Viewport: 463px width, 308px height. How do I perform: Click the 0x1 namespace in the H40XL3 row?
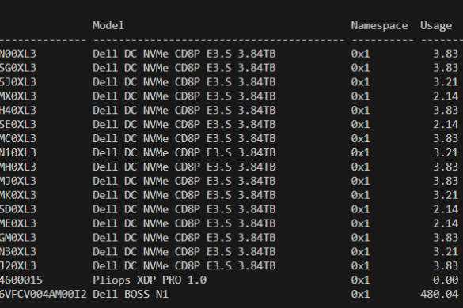tap(361, 111)
